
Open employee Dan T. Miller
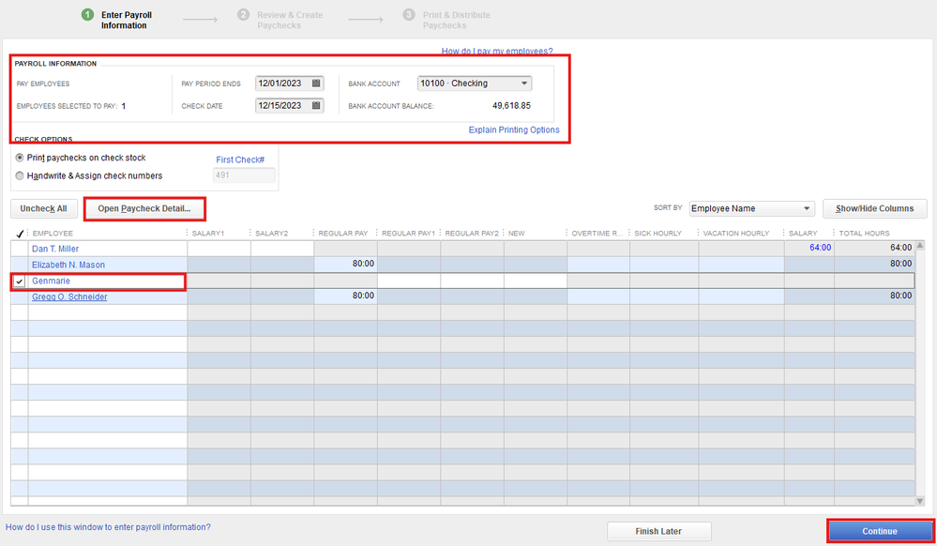pos(55,249)
